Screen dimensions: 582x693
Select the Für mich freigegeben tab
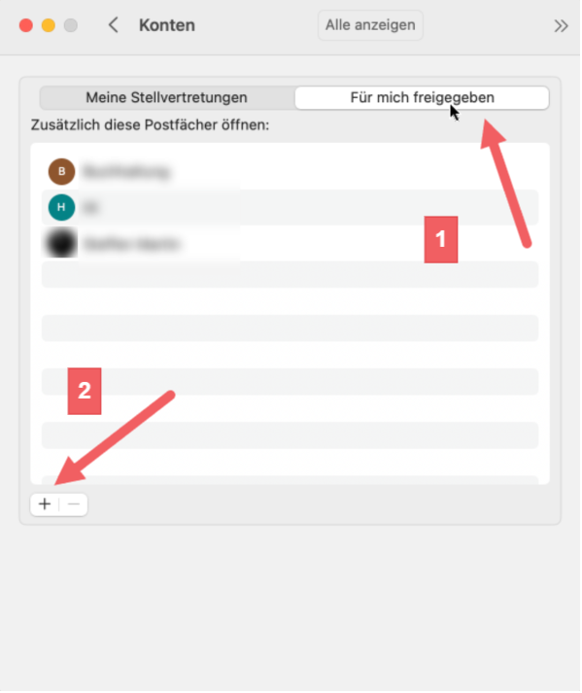(x=422, y=97)
